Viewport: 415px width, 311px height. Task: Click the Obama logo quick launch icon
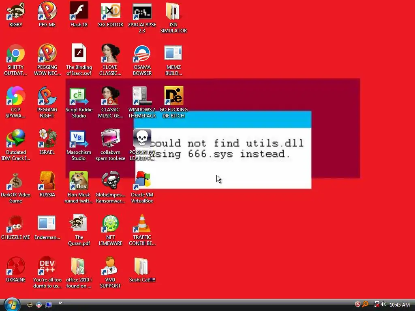click(39, 305)
